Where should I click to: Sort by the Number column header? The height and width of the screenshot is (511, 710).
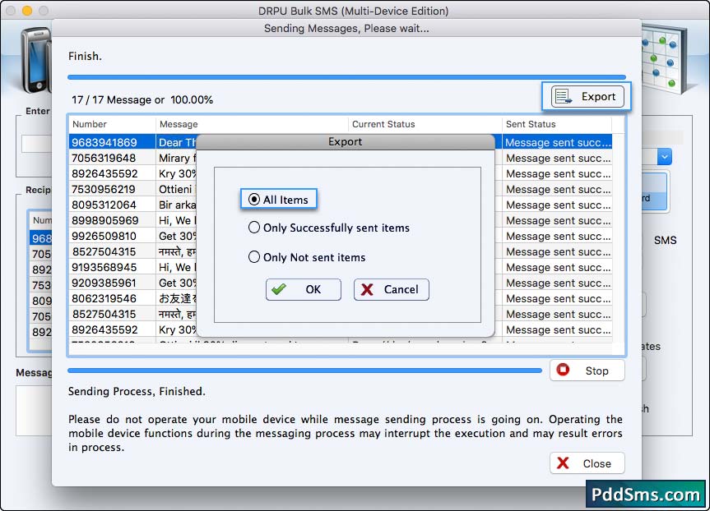pos(112,124)
